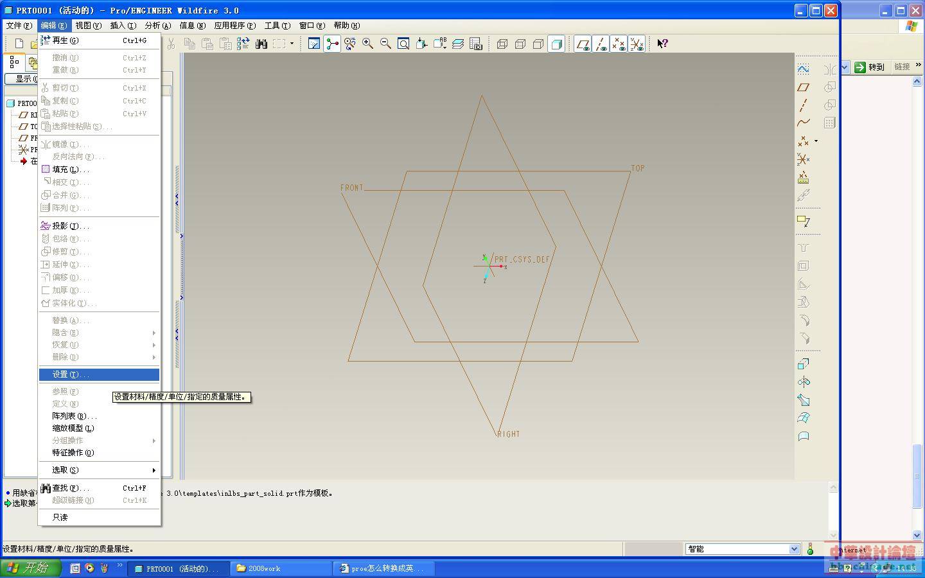Image resolution: width=925 pixels, height=578 pixels.
Task: Select the PRT_CSYS_DEF coordinate system label
Action: (522, 259)
